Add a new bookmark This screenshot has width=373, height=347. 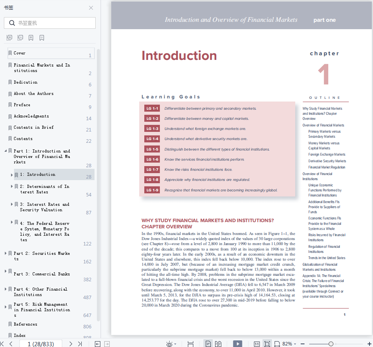pyautogui.click(x=31, y=38)
